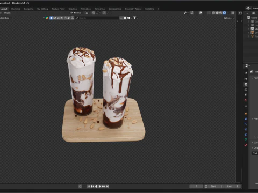Click the Start frame field

(216, 187)
